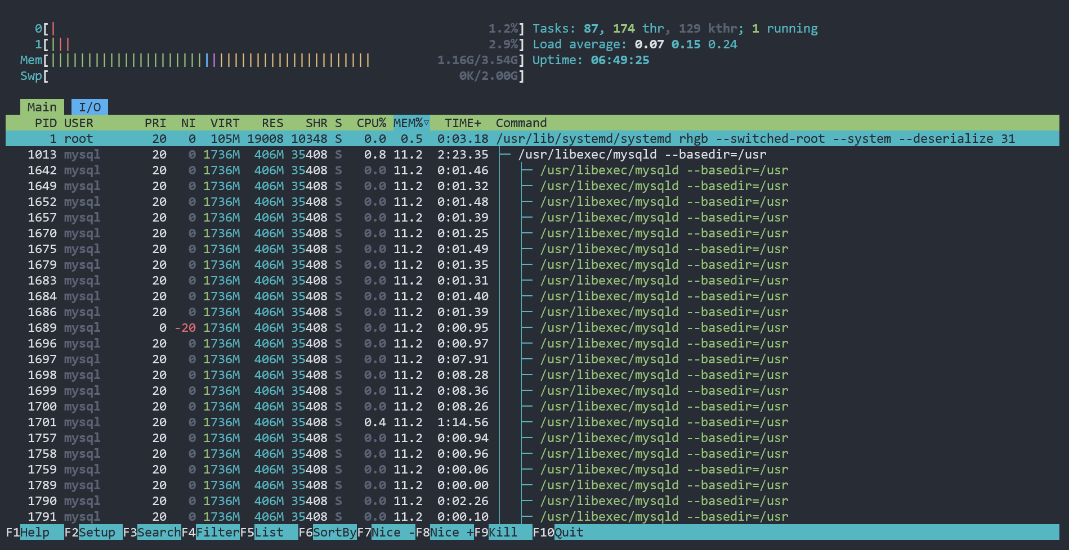Toggle F5 List view mode
Screen dimensions: 1069x550
point(270,532)
